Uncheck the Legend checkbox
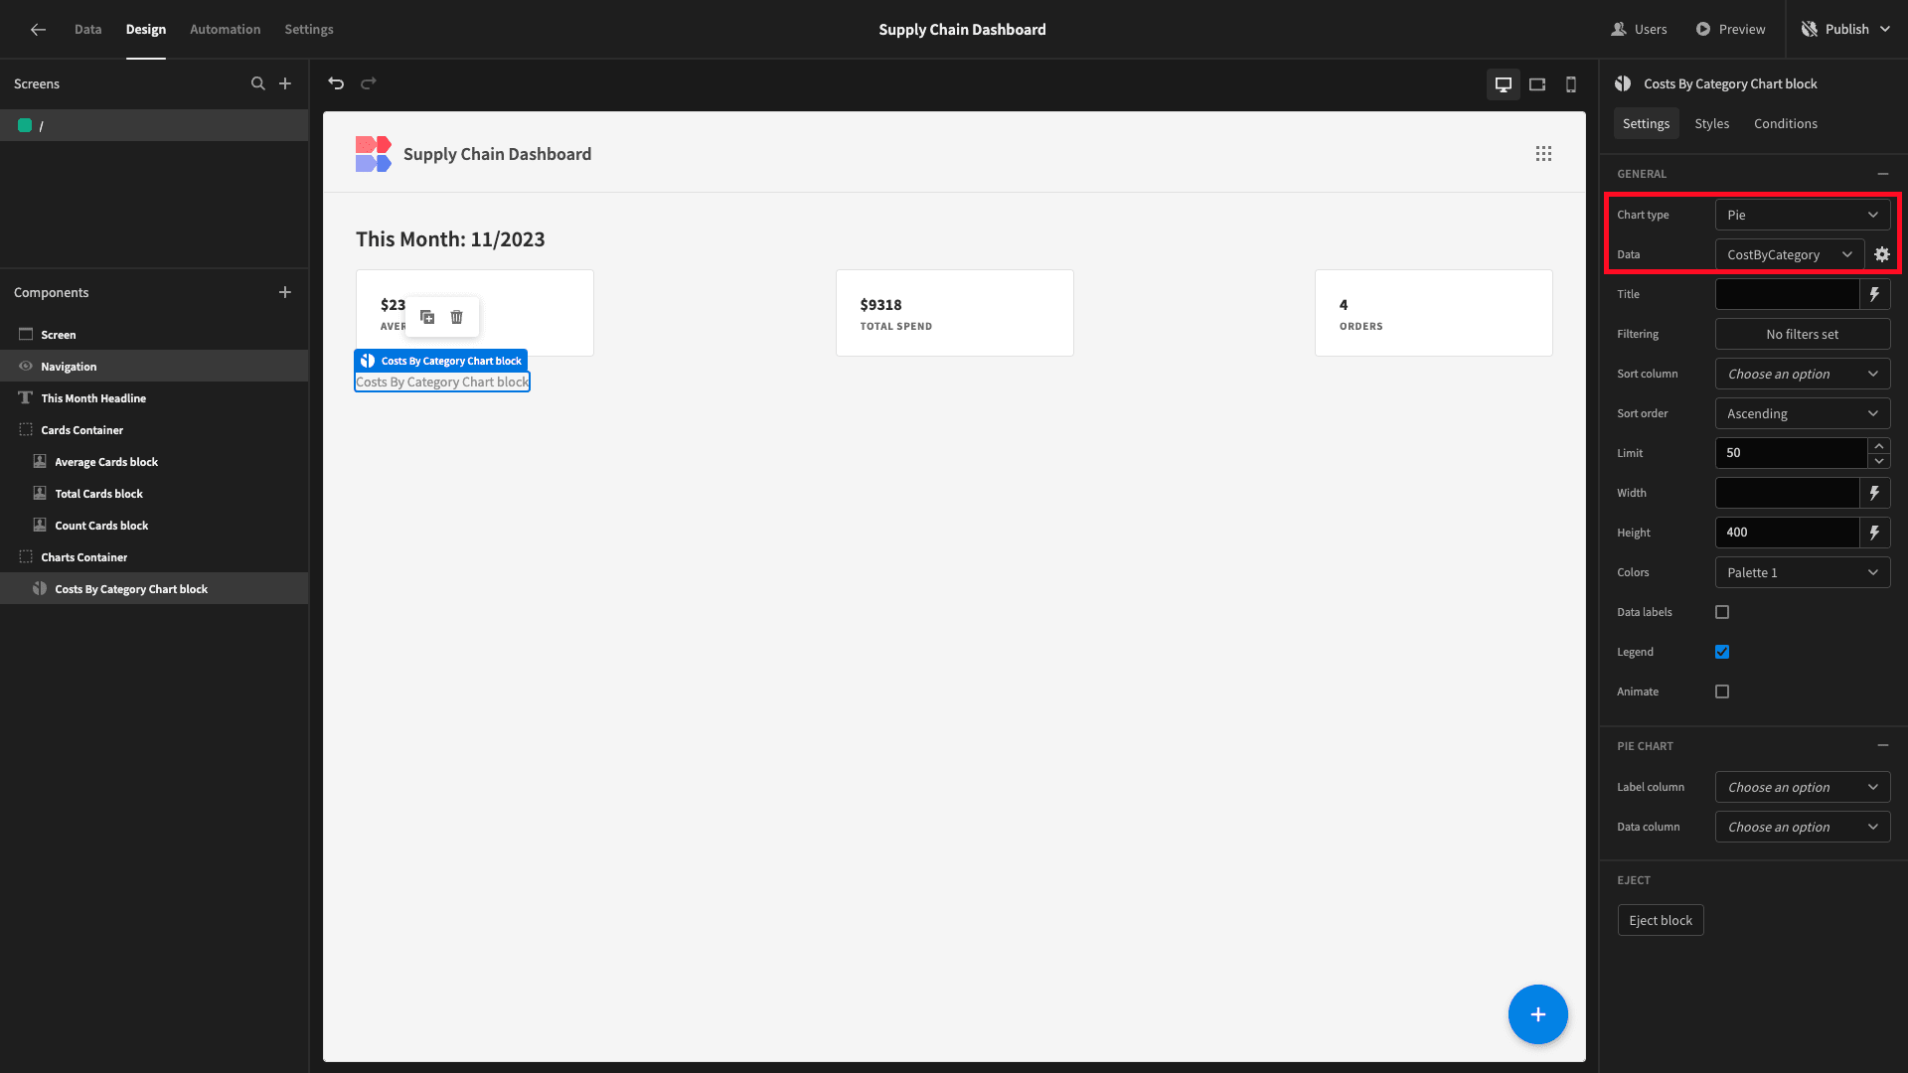The height and width of the screenshot is (1073, 1908). pos(1722,652)
